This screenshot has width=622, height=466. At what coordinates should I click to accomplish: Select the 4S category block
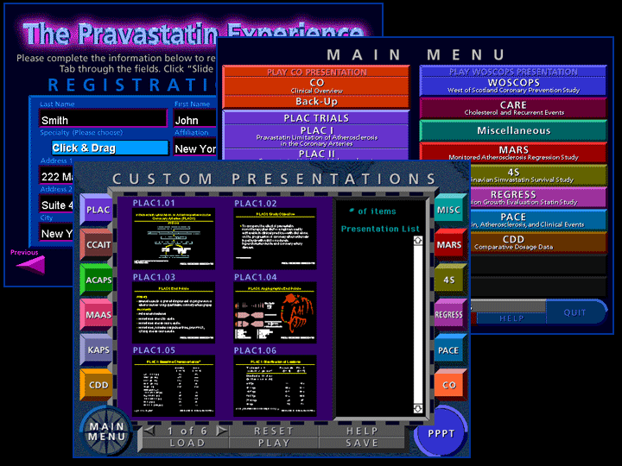450,280
